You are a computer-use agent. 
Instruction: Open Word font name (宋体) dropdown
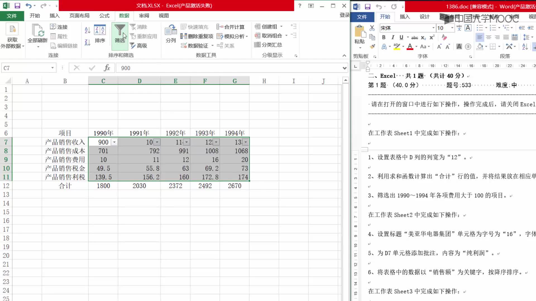click(x=433, y=28)
